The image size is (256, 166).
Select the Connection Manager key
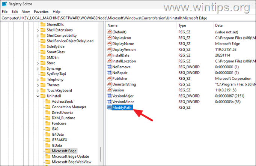(x=69, y=107)
